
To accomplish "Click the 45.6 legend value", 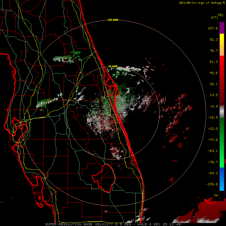I will click(x=214, y=73).
